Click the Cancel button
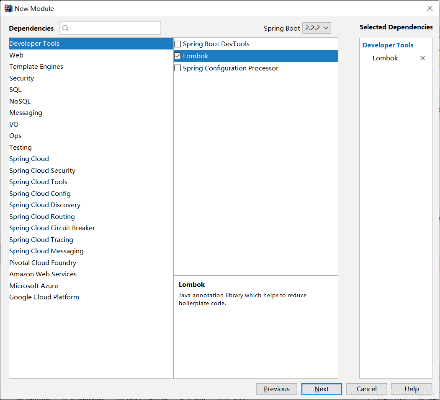The width and height of the screenshot is (440, 400). coord(366,389)
